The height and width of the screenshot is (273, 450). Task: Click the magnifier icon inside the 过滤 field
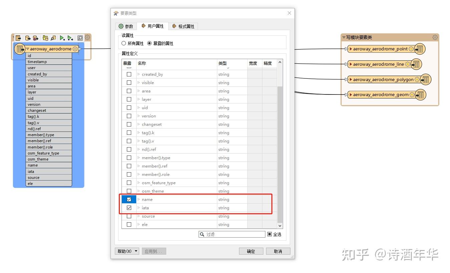point(202,234)
